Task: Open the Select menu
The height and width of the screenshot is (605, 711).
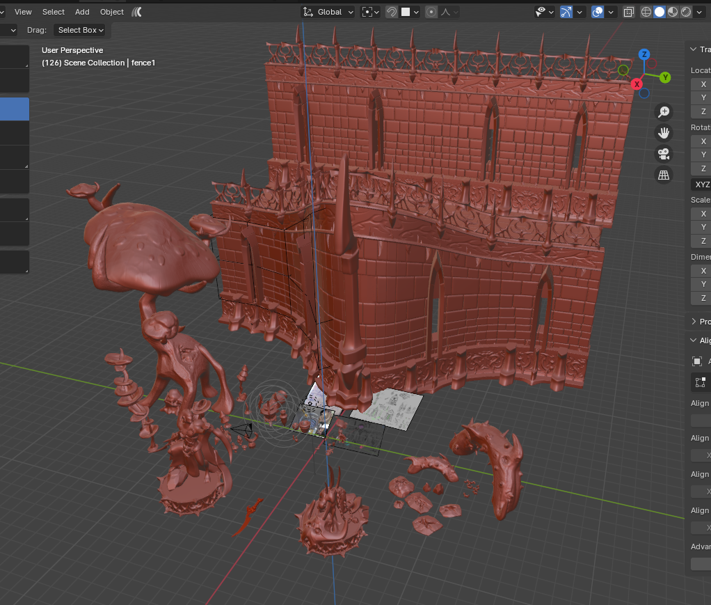Action: (54, 12)
